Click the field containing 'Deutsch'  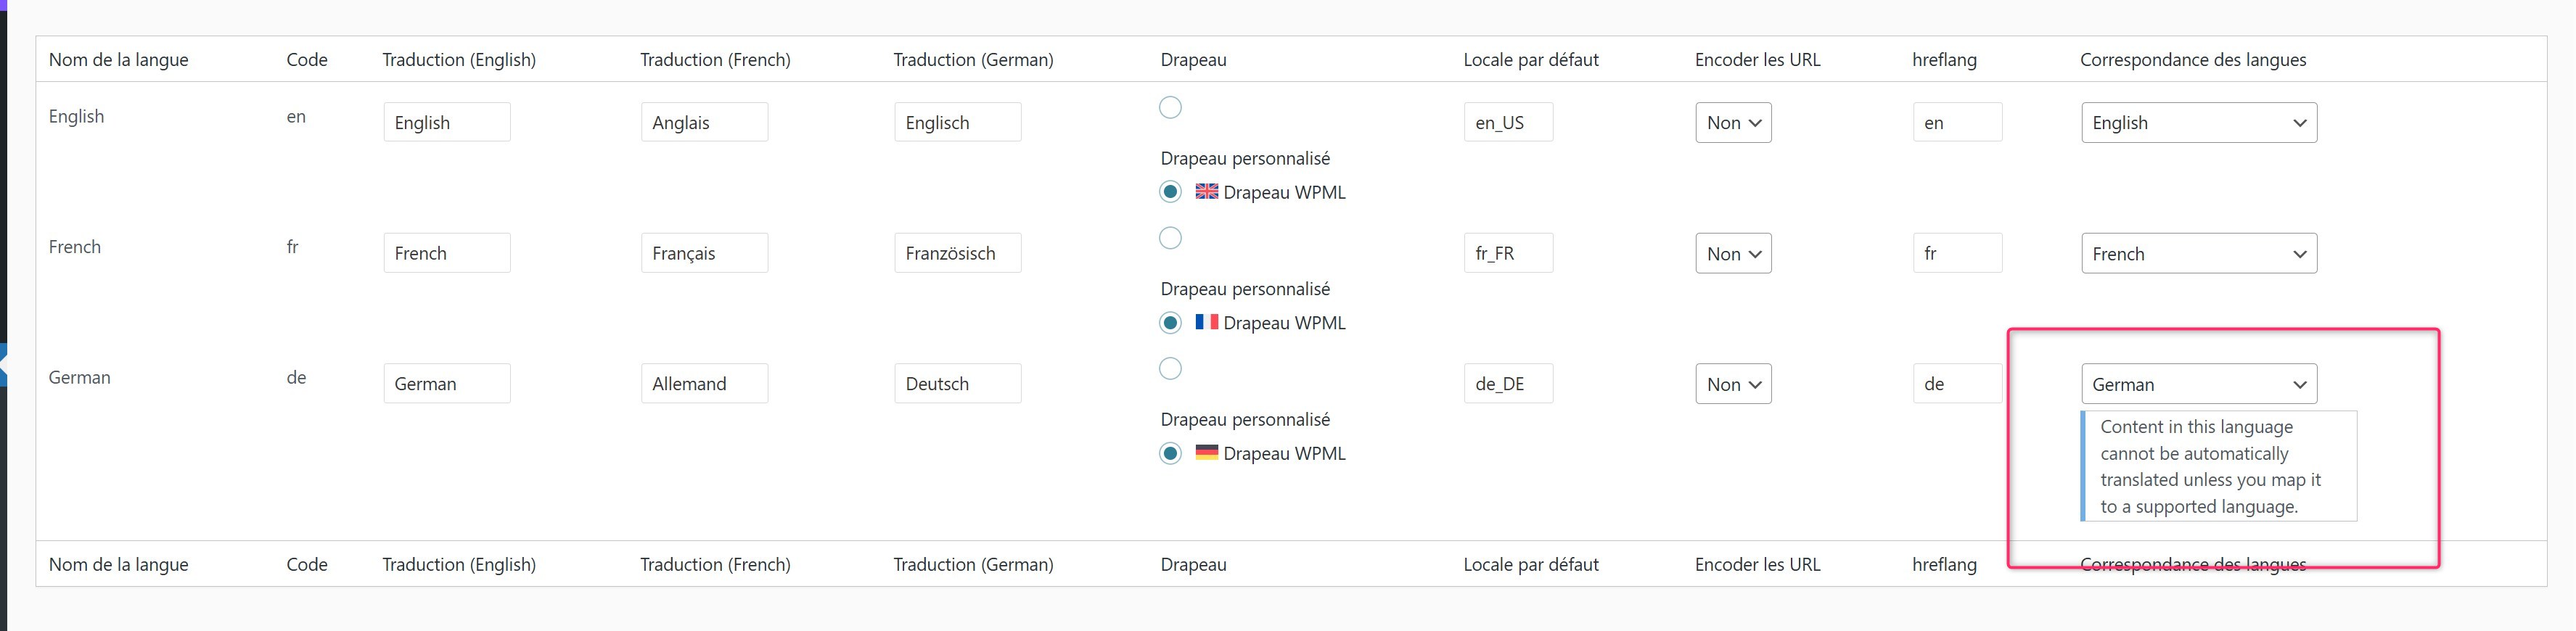958,384
